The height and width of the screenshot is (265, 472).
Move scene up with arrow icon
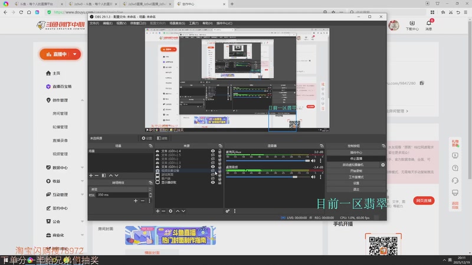pos(111,175)
